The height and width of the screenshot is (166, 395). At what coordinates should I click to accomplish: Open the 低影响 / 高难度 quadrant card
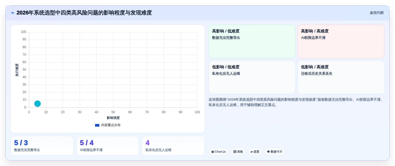(341, 77)
